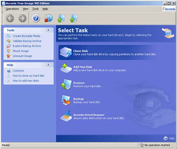Open How to add new disks

coord(26,81)
